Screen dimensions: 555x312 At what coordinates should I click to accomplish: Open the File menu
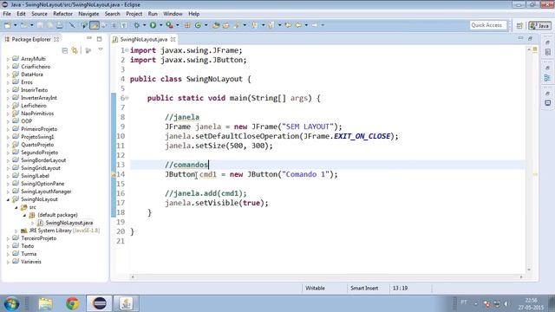(x=7, y=14)
